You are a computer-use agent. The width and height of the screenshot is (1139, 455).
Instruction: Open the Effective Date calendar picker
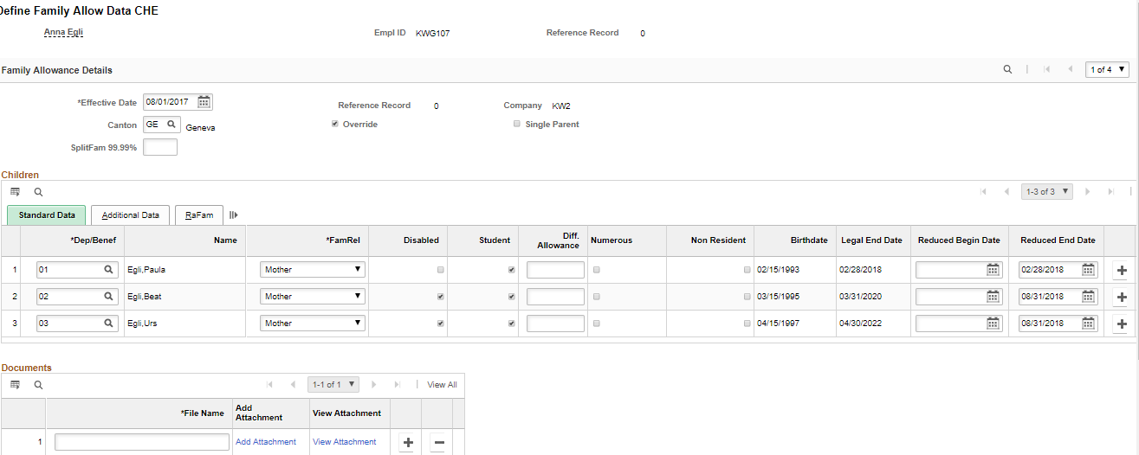204,102
